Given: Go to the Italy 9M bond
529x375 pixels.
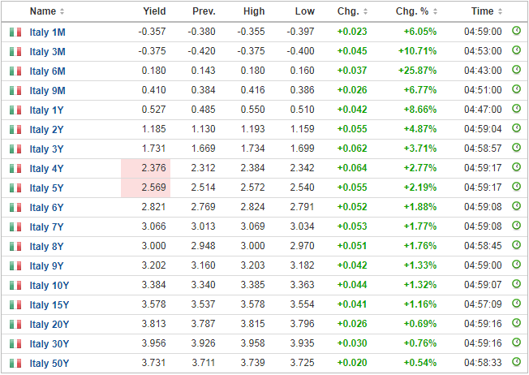Looking at the screenshot, I should click(x=47, y=90).
